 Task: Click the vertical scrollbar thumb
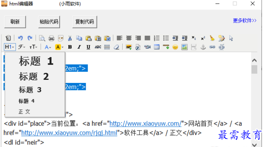[254, 69]
